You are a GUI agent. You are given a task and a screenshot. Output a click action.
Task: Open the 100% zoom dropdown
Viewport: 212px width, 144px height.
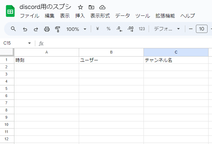[76, 29]
